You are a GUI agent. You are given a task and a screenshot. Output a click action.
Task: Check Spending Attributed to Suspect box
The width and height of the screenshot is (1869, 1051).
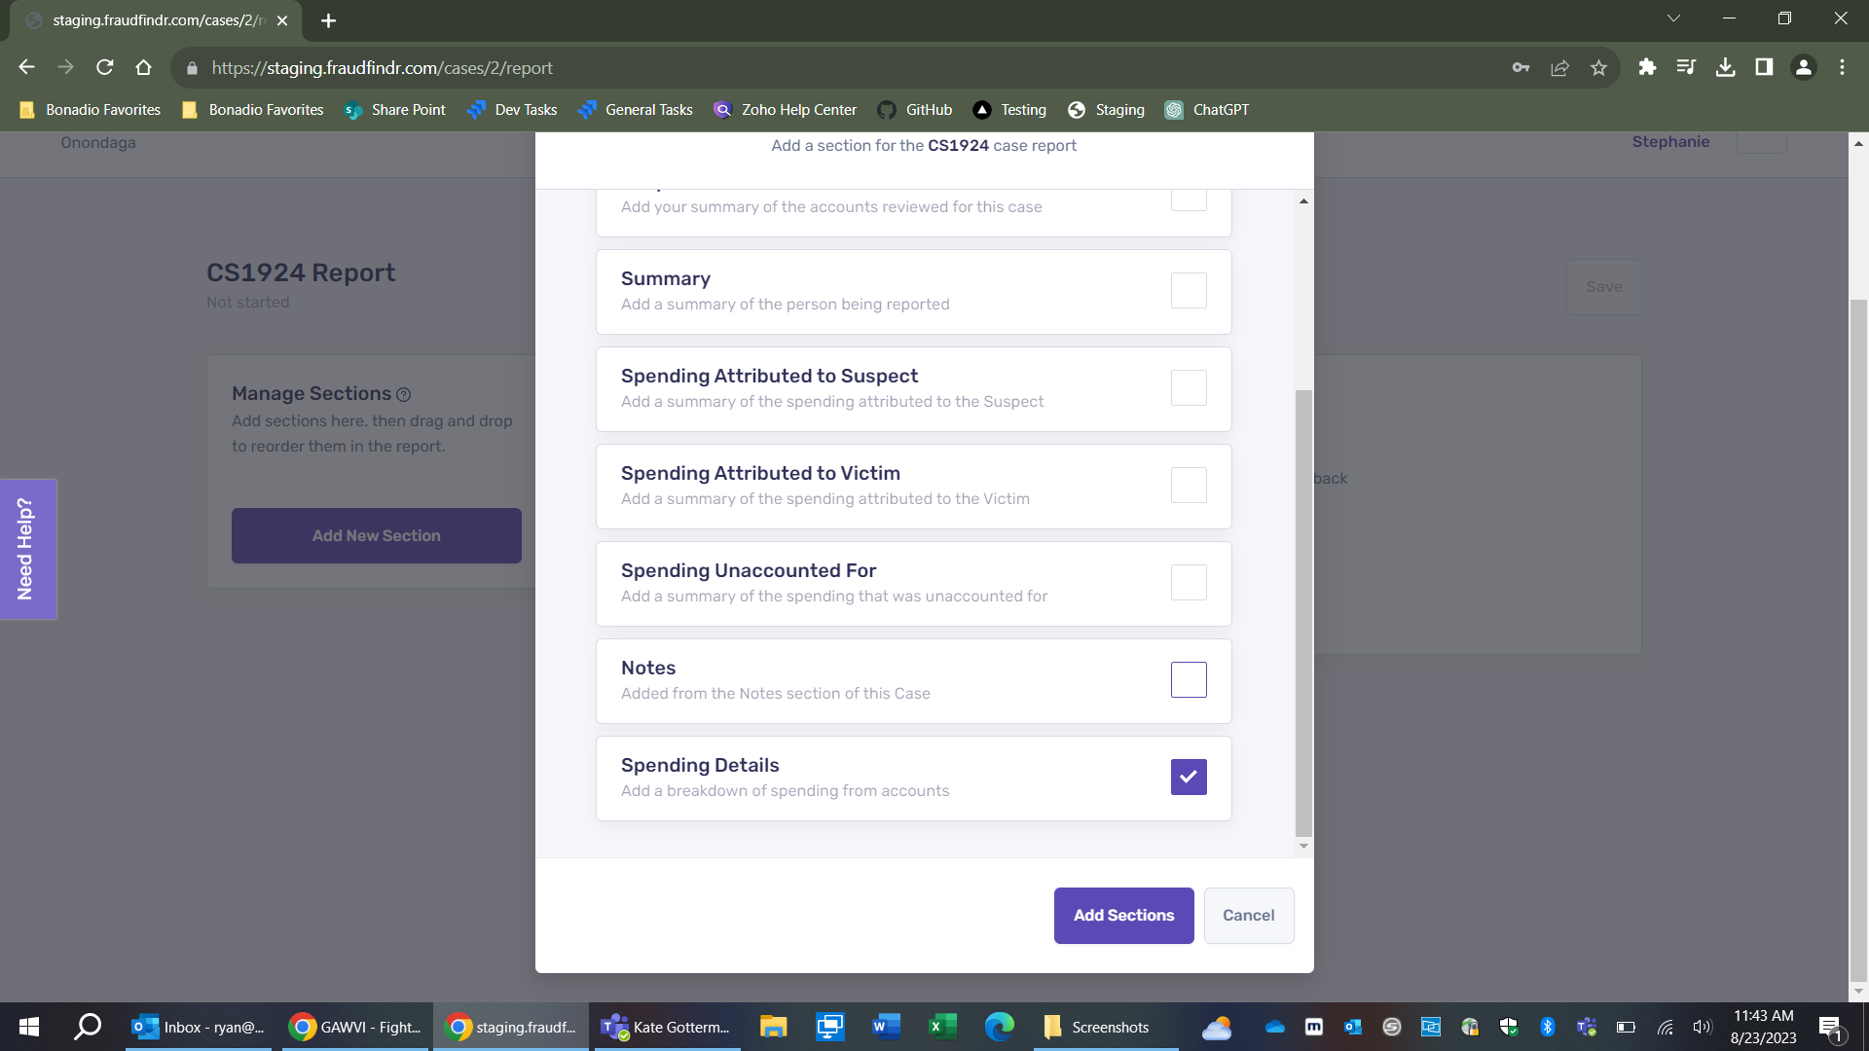pos(1189,388)
